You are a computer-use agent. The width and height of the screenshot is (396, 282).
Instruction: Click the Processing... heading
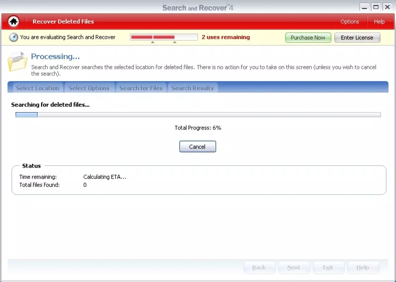[55, 56]
